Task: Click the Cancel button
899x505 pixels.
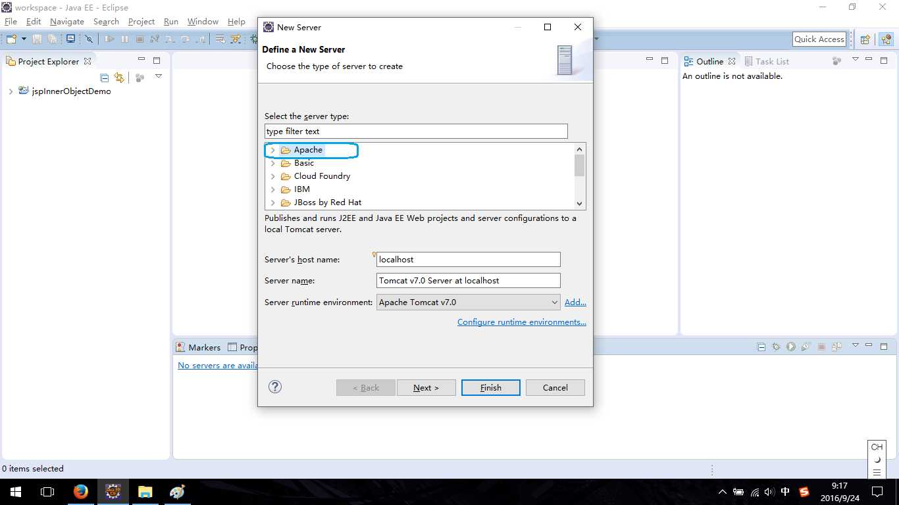Action: click(555, 388)
